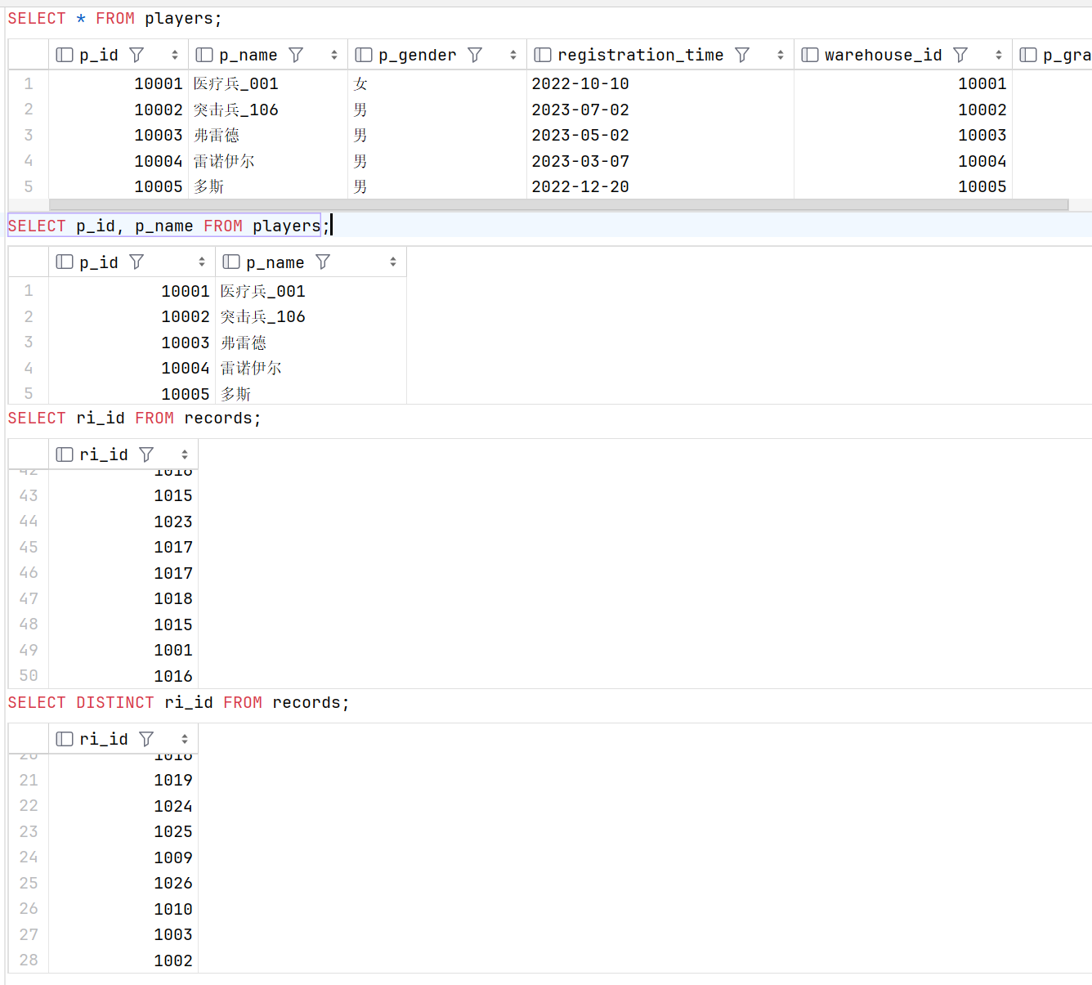Filter ri_id in the records result
Screen dimensions: 1092x985
click(146, 454)
